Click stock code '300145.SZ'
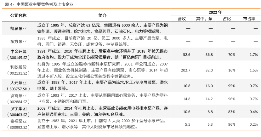The height and width of the screenshot is (137, 261). coord(18,58)
